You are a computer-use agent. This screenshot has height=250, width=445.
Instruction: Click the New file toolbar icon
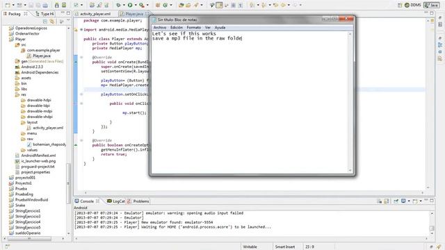click(8, 5)
